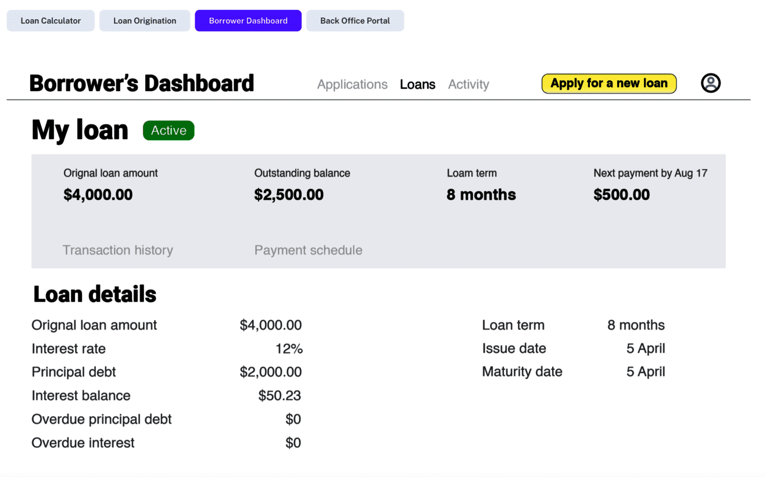Show the Transaction history section

[118, 250]
